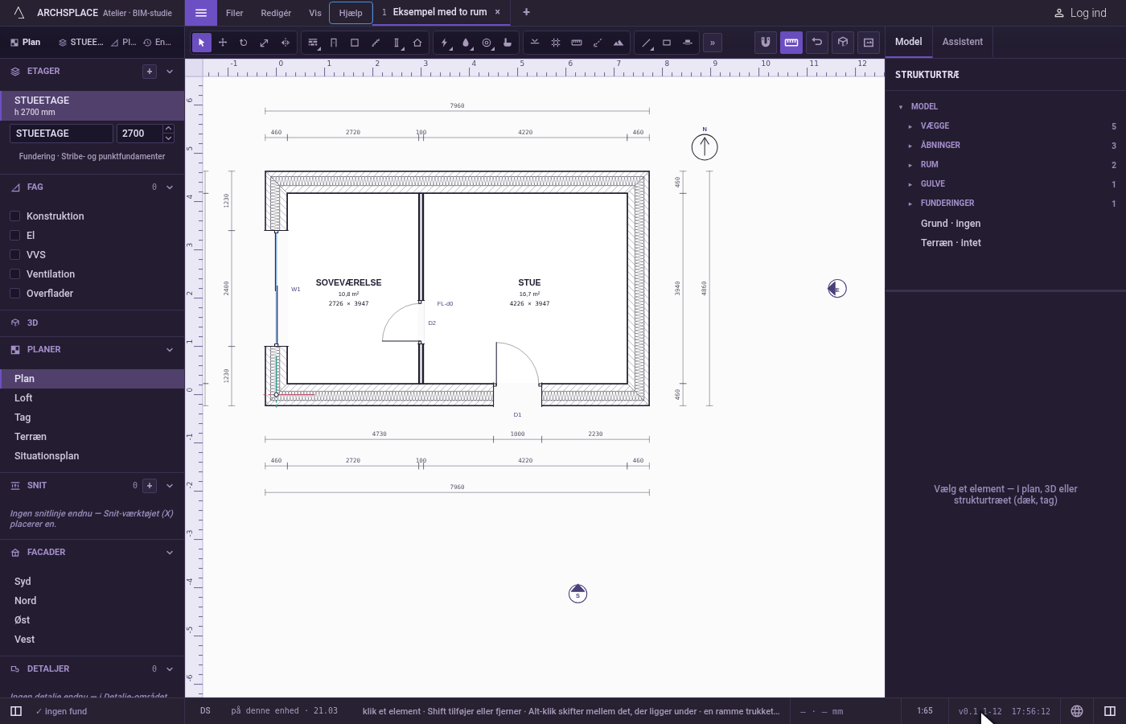
Task: Expand the VÆGGE tree node
Action: pyautogui.click(x=910, y=126)
